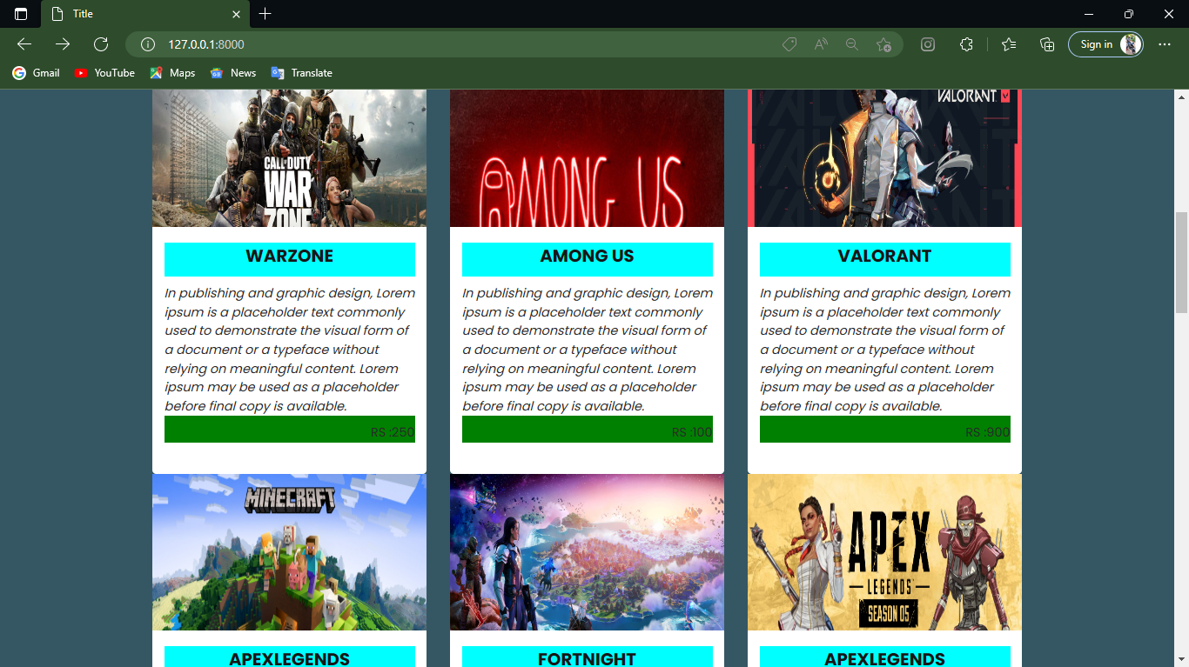Click the vertical page scrollbar thumb
The height and width of the screenshot is (667, 1189).
point(1181,263)
